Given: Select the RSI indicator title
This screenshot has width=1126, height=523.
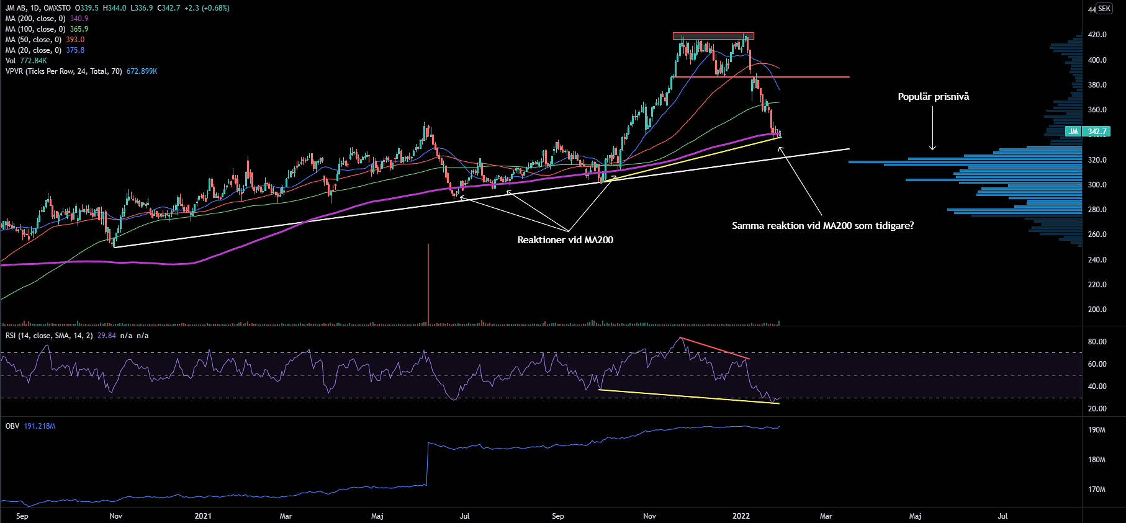Looking at the screenshot, I should (x=49, y=336).
